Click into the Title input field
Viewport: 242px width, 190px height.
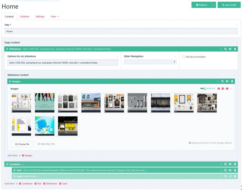(121, 31)
